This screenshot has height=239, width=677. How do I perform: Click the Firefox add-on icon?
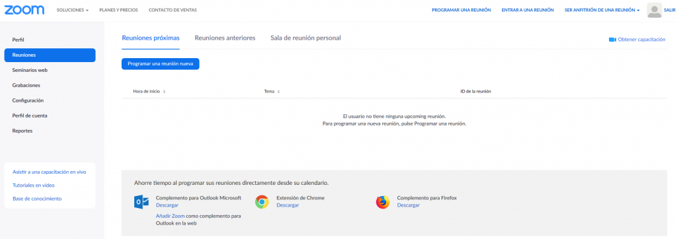pos(383,201)
